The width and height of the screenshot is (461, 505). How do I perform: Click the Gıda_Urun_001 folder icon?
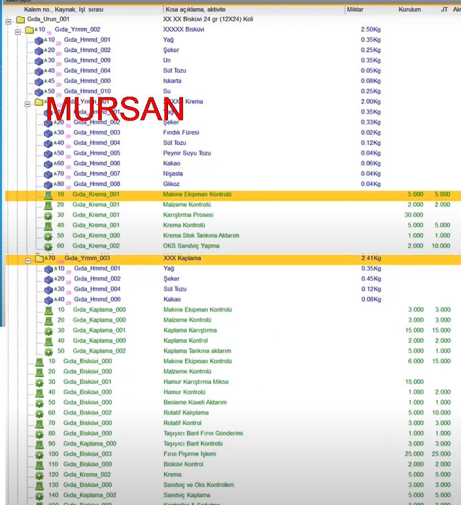[x=21, y=20]
